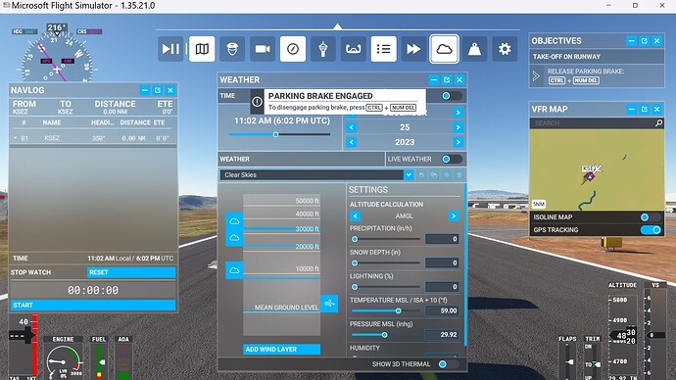Screen dimensions: 676x380
Task: Open the Travel To fast-forward icon
Action: pos(413,49)
